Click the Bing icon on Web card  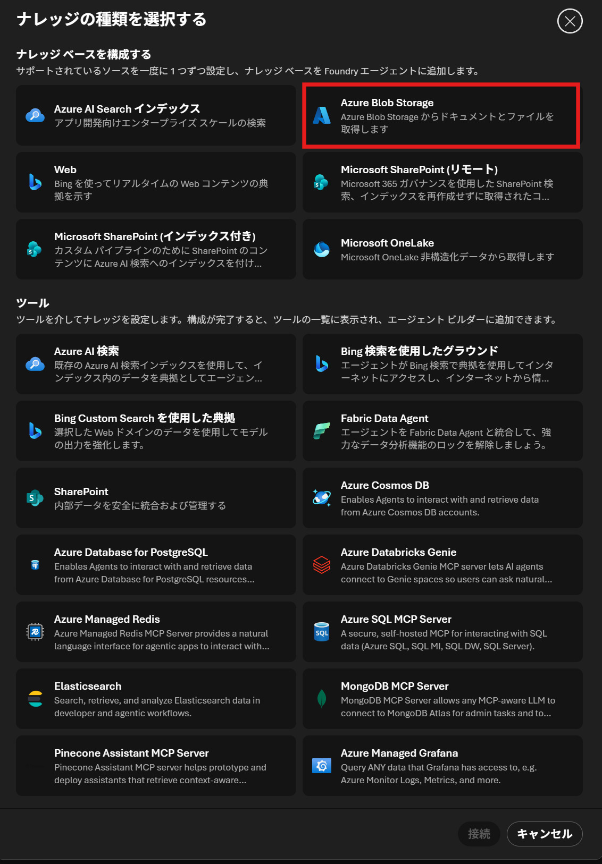pyautogui.click(x=35, y=182)
